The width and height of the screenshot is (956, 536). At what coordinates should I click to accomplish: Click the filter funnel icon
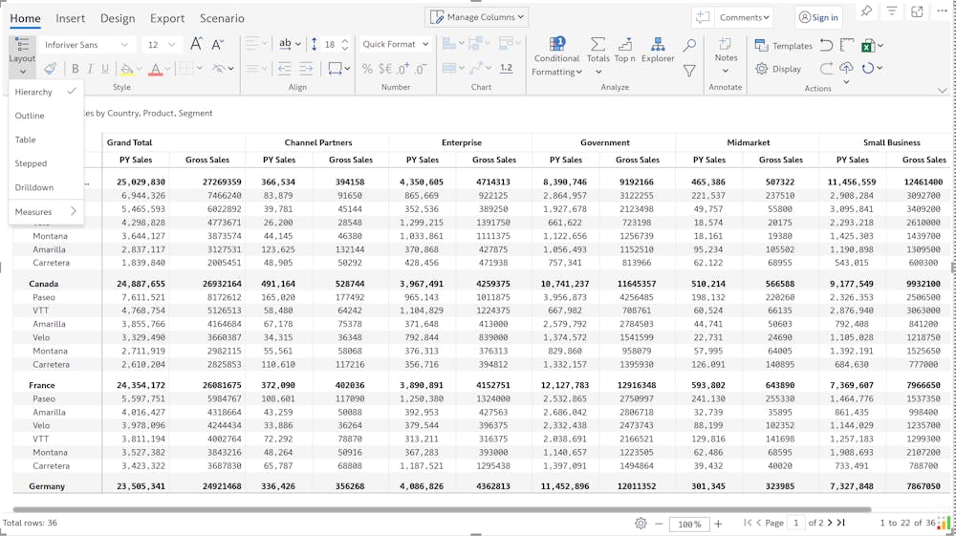[x=689, y=71]
